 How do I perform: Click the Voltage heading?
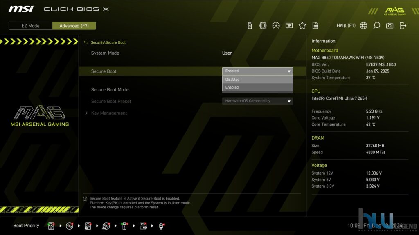tap(319, 166)
